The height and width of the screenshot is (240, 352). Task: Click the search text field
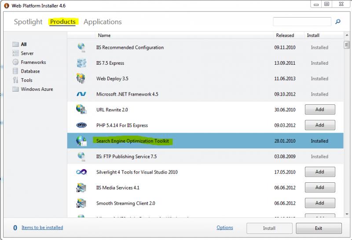coord(302,22)
